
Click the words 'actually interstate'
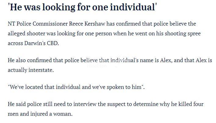[31, 70]
